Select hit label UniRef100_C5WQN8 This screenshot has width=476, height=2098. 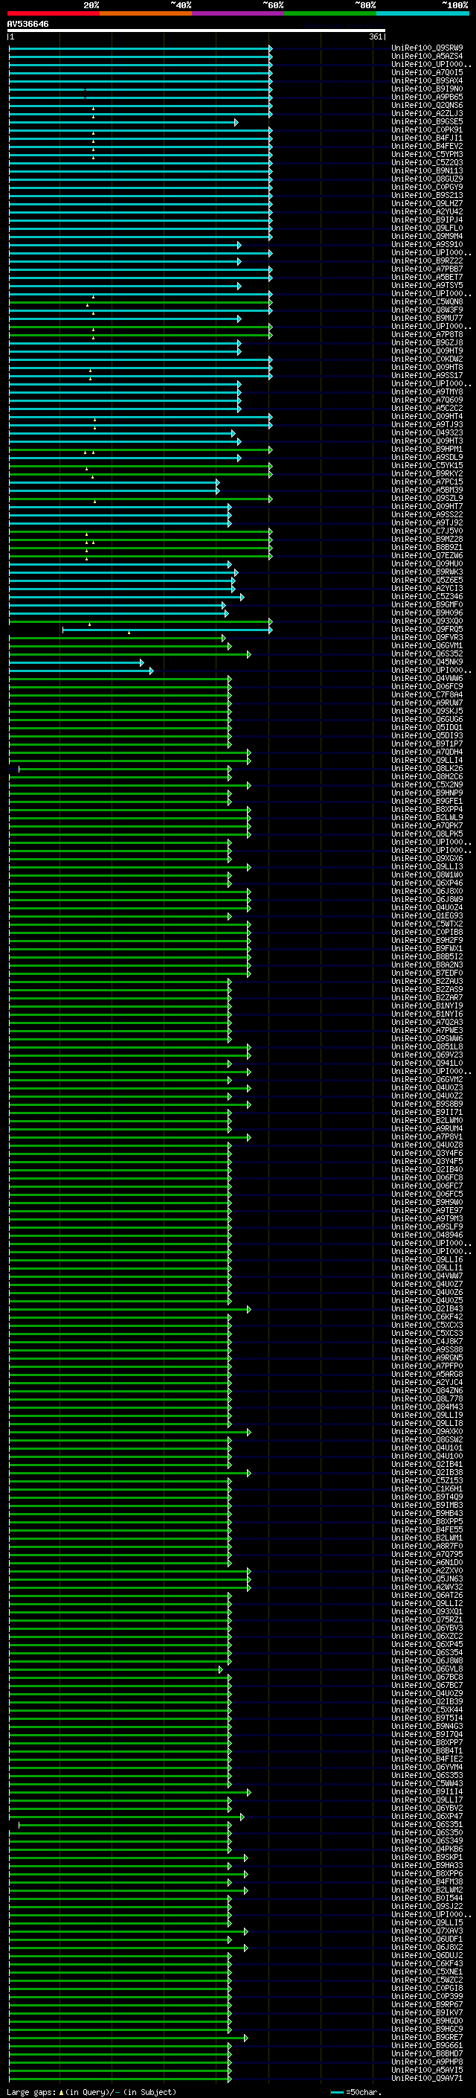[427, 301]
